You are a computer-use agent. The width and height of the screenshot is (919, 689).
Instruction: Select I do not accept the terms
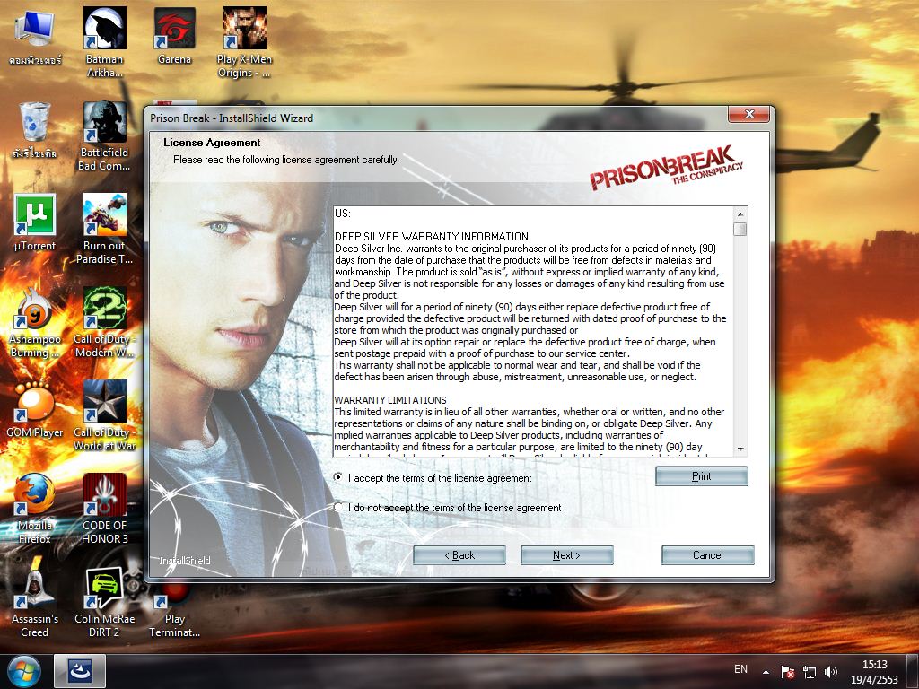tap(338, 507)
